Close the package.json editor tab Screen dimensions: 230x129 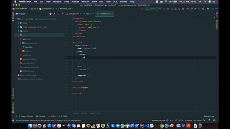(x=80, y=14)
